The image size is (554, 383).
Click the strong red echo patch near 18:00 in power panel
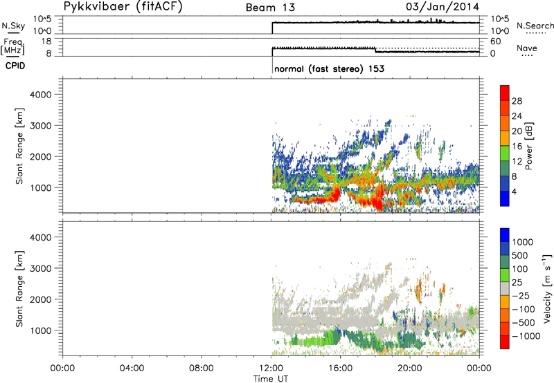pyautogui.click(x=379, y=197)
